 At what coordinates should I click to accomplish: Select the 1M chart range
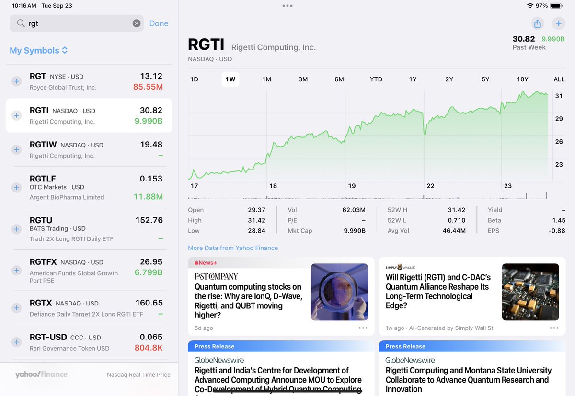tap(267, 79)
